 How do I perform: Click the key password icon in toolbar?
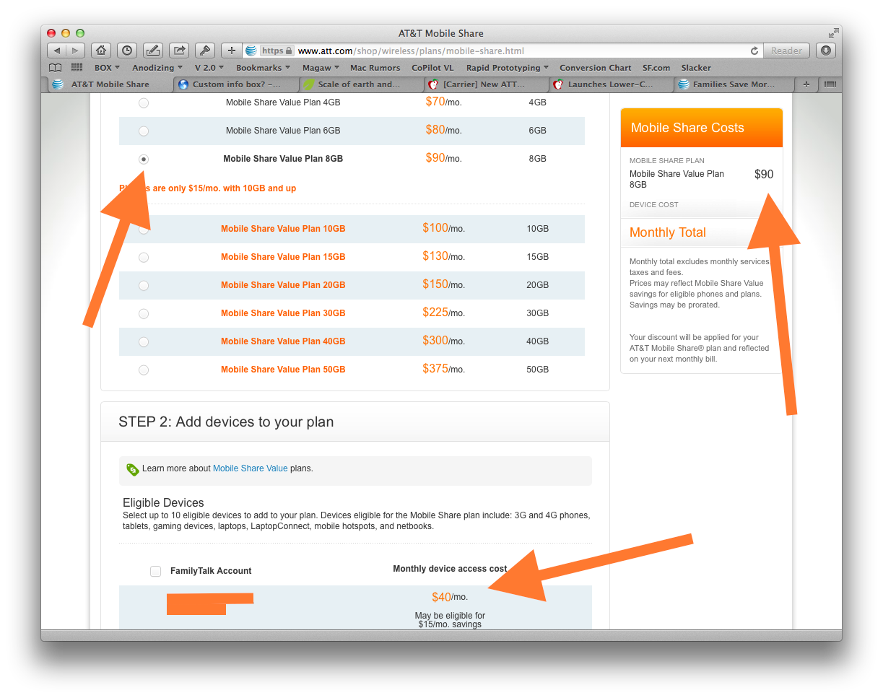(x=205, y=51)
